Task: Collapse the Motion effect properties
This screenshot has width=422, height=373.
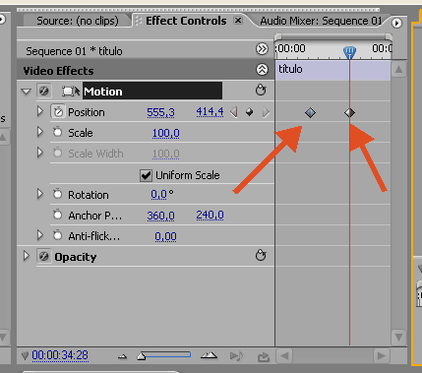Action: [26, 92]
